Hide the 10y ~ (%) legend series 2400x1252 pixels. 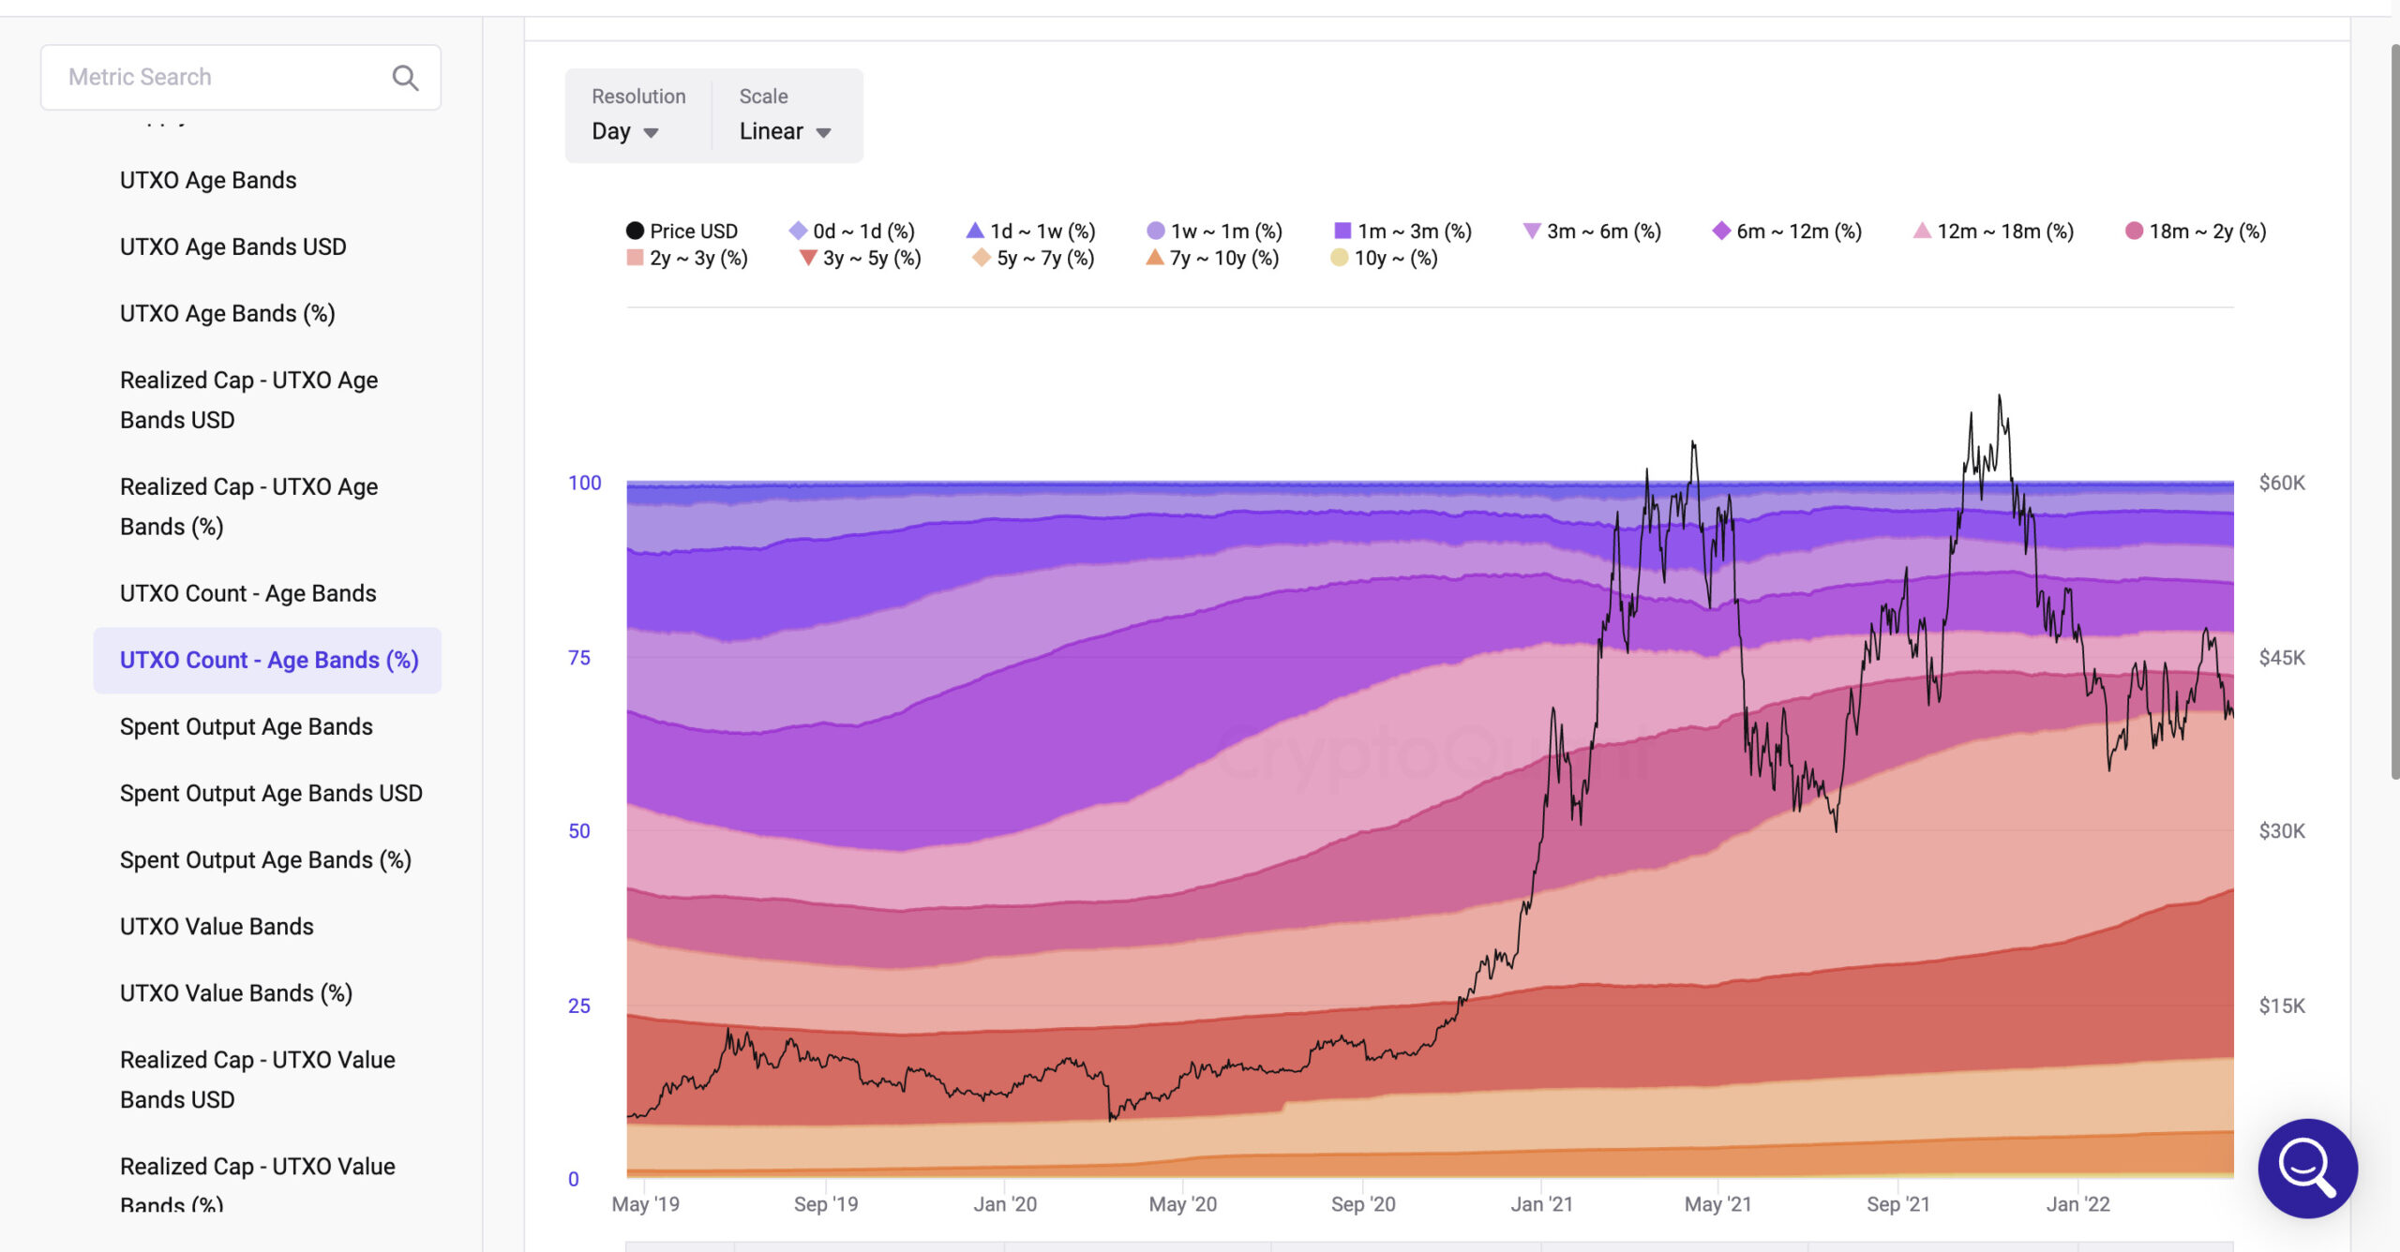coord(1384,258)
